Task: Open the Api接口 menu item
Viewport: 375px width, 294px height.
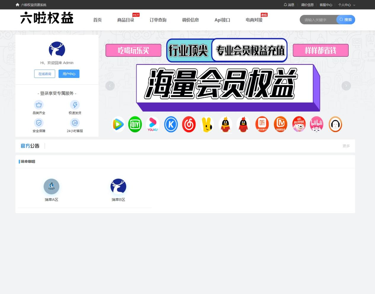Action: [222, 20]
